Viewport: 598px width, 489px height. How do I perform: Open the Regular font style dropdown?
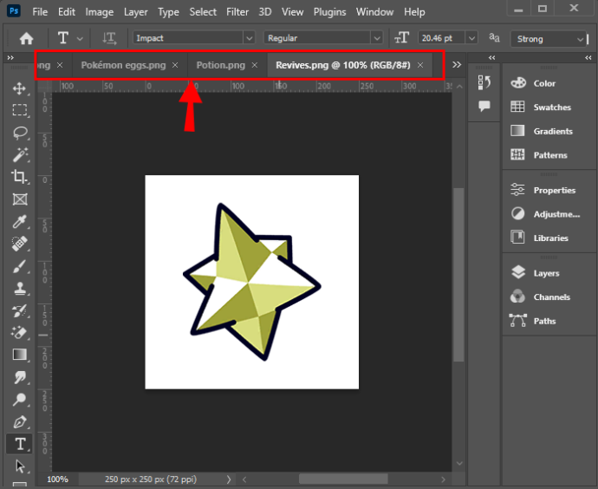coord(377,38)
